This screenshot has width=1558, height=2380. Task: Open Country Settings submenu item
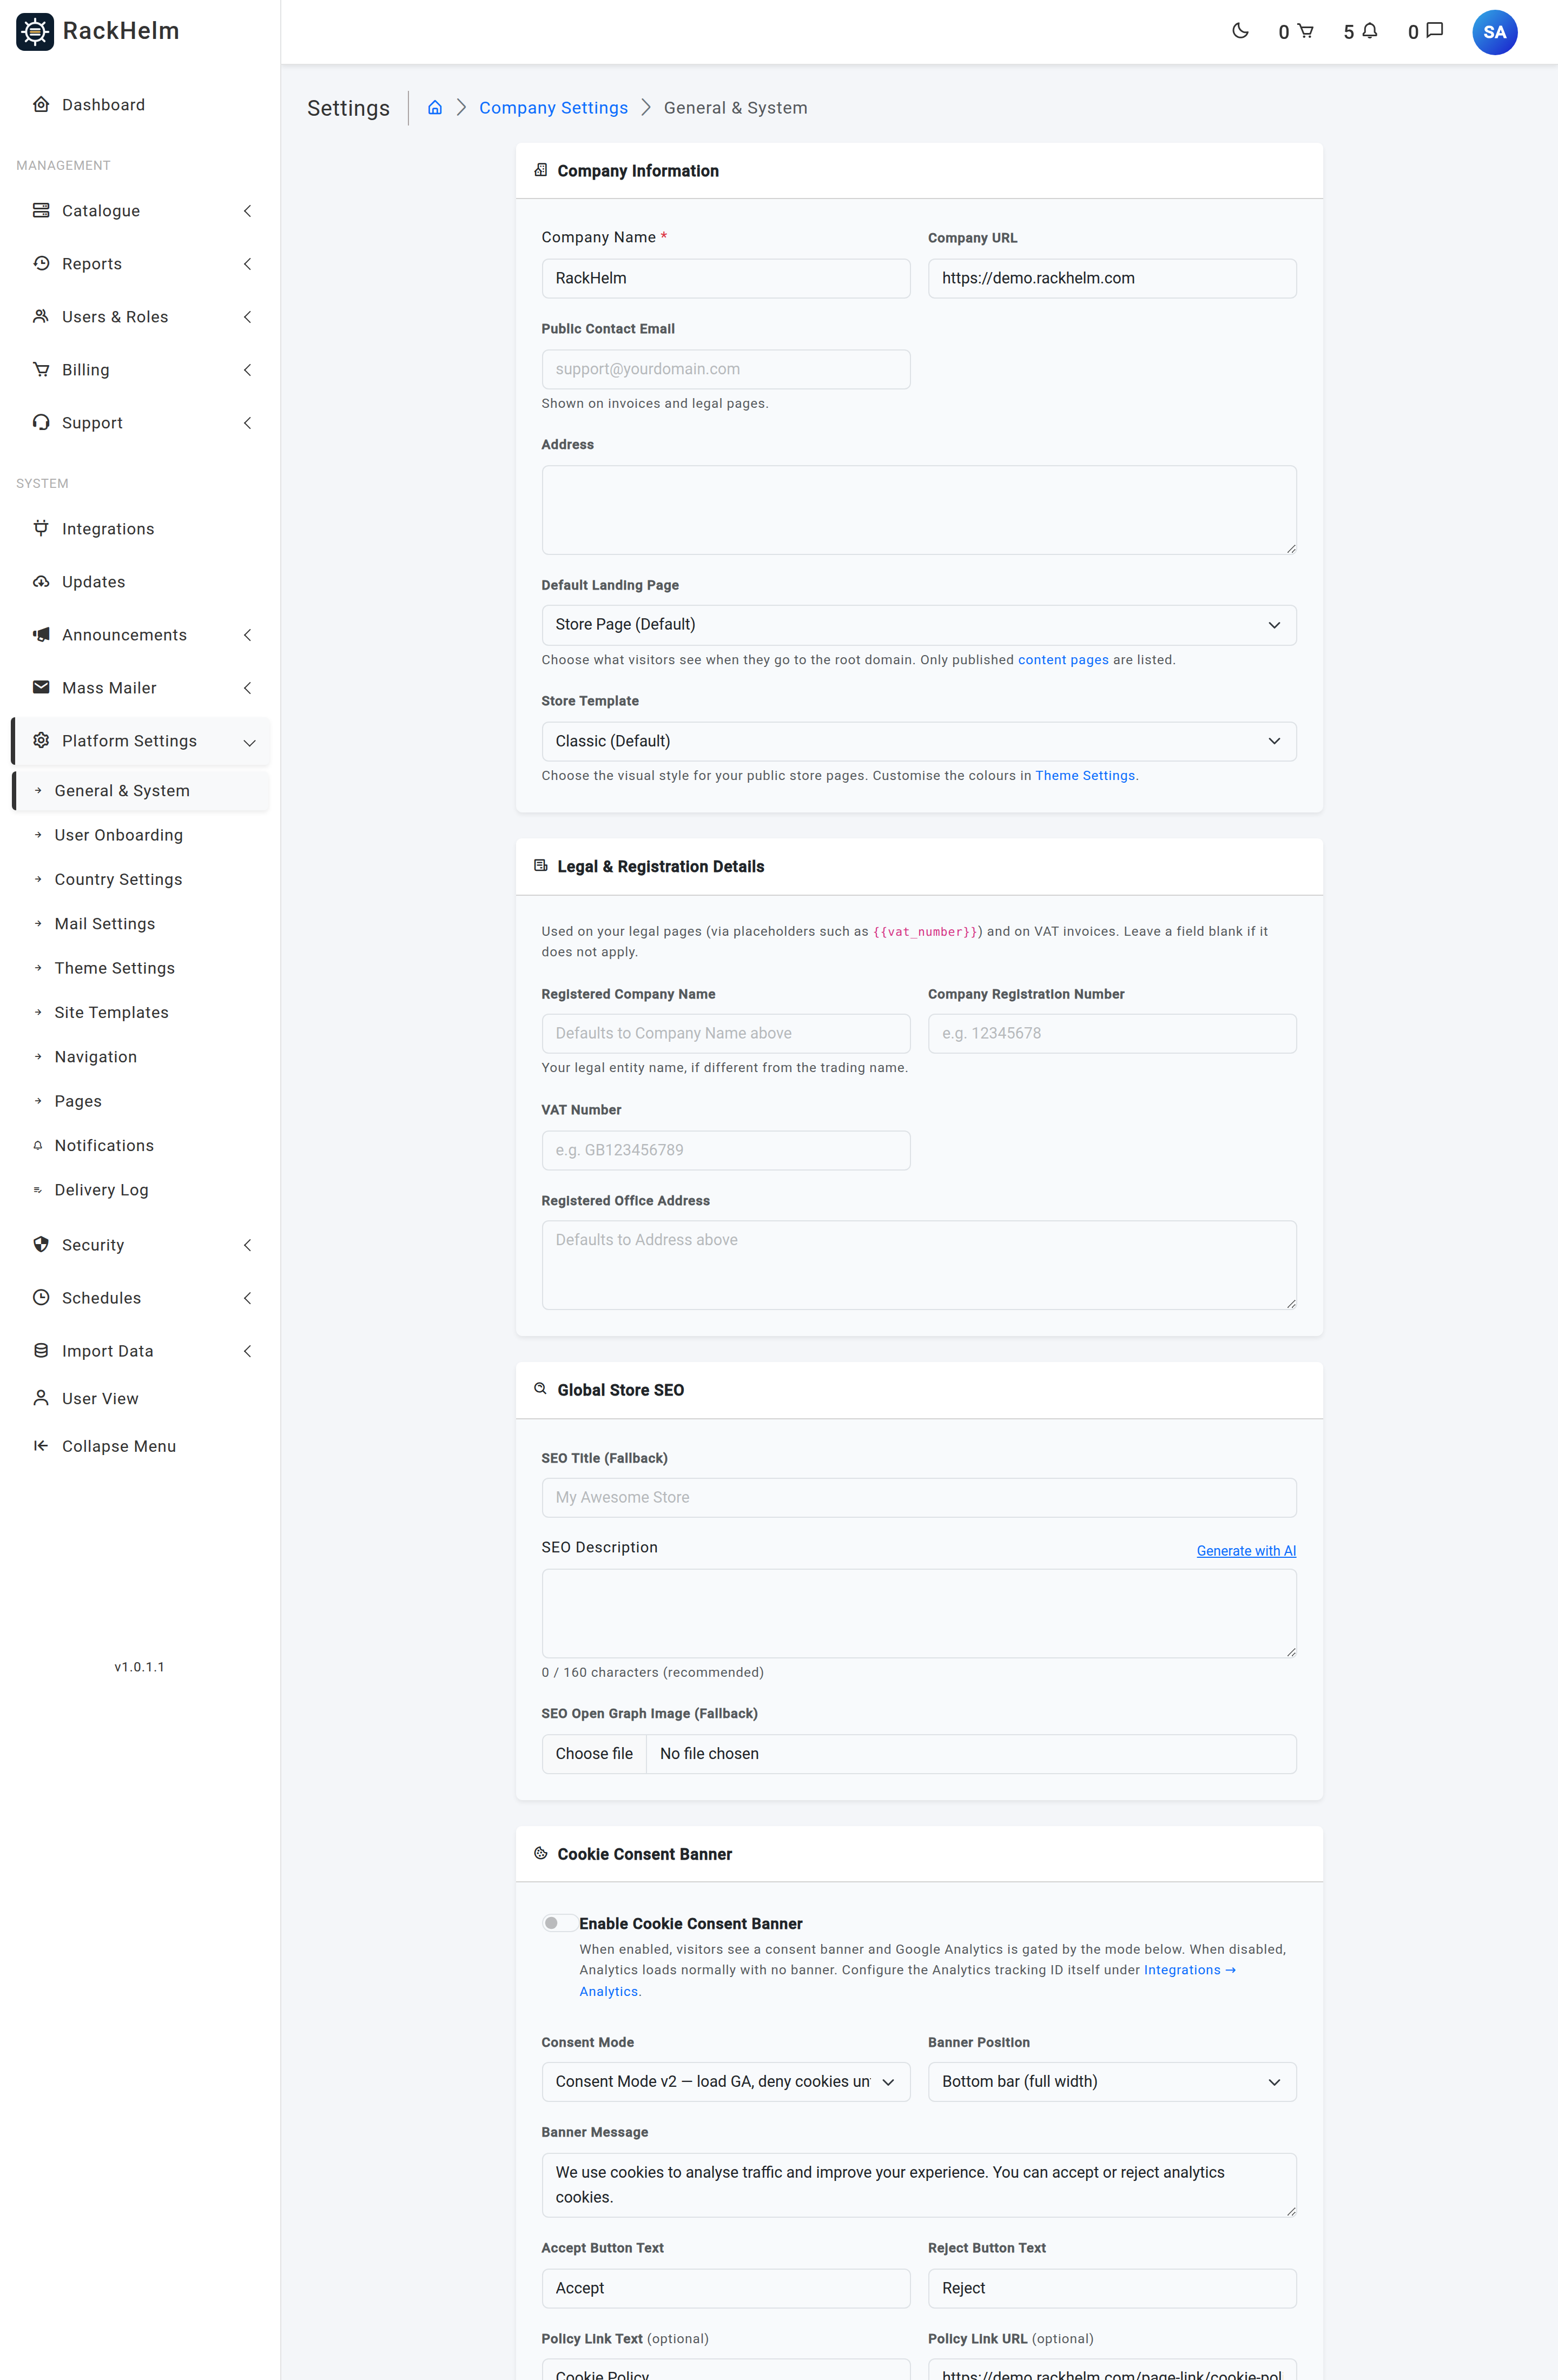point(140,879)
